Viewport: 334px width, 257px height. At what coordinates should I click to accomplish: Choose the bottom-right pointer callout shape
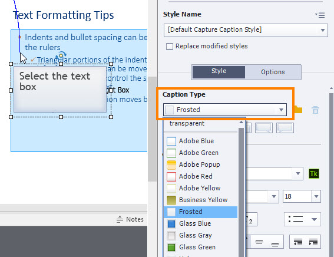[x=264, y=128]
